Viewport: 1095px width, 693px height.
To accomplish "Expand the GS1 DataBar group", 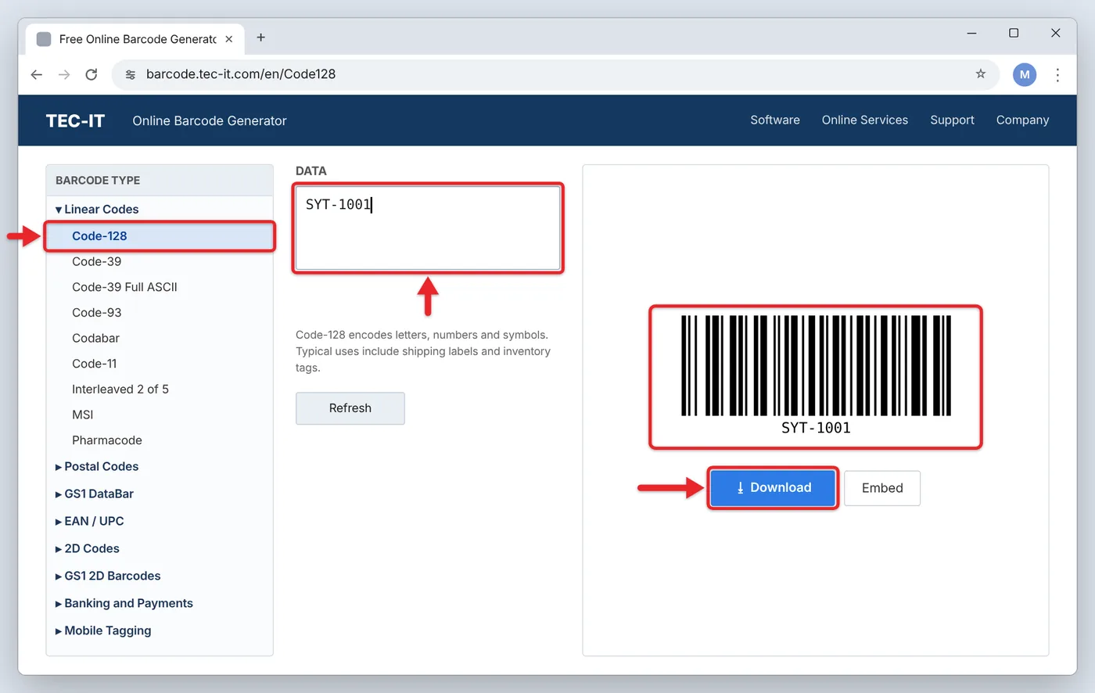I will pos(95,494).
